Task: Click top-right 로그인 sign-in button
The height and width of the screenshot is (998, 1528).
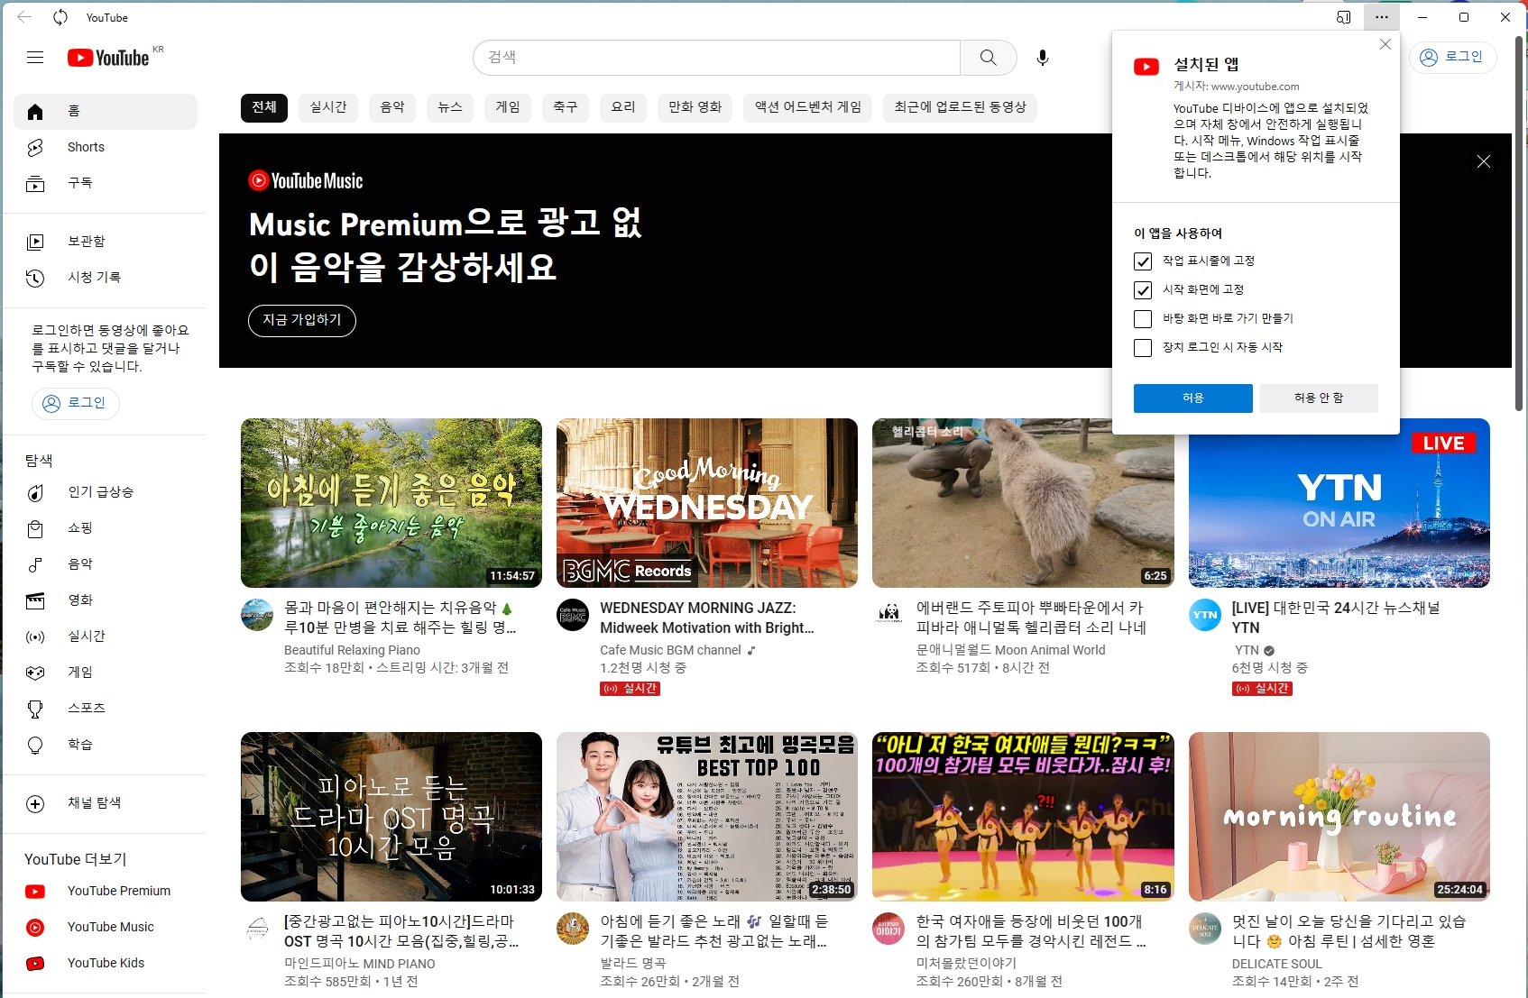Action: click(x=1453, y=57)
